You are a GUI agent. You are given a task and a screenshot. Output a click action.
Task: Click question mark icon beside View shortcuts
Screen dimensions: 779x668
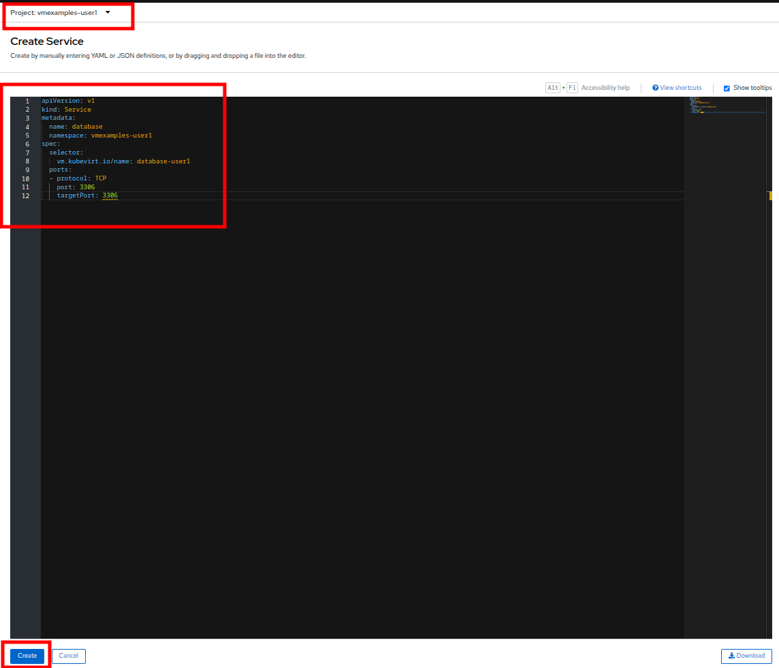655,88
